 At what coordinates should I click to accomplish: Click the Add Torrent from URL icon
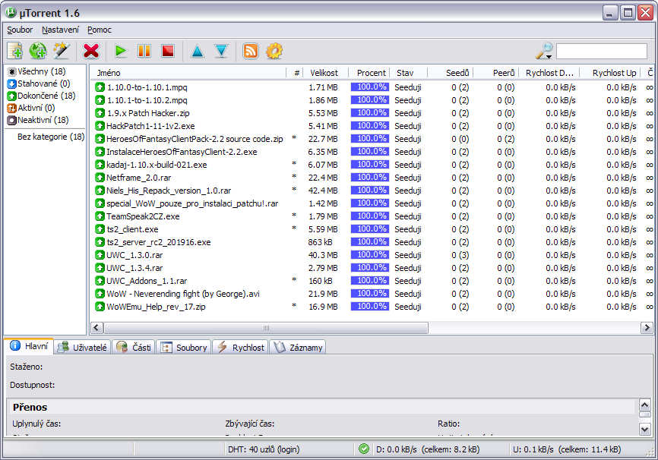38,51
